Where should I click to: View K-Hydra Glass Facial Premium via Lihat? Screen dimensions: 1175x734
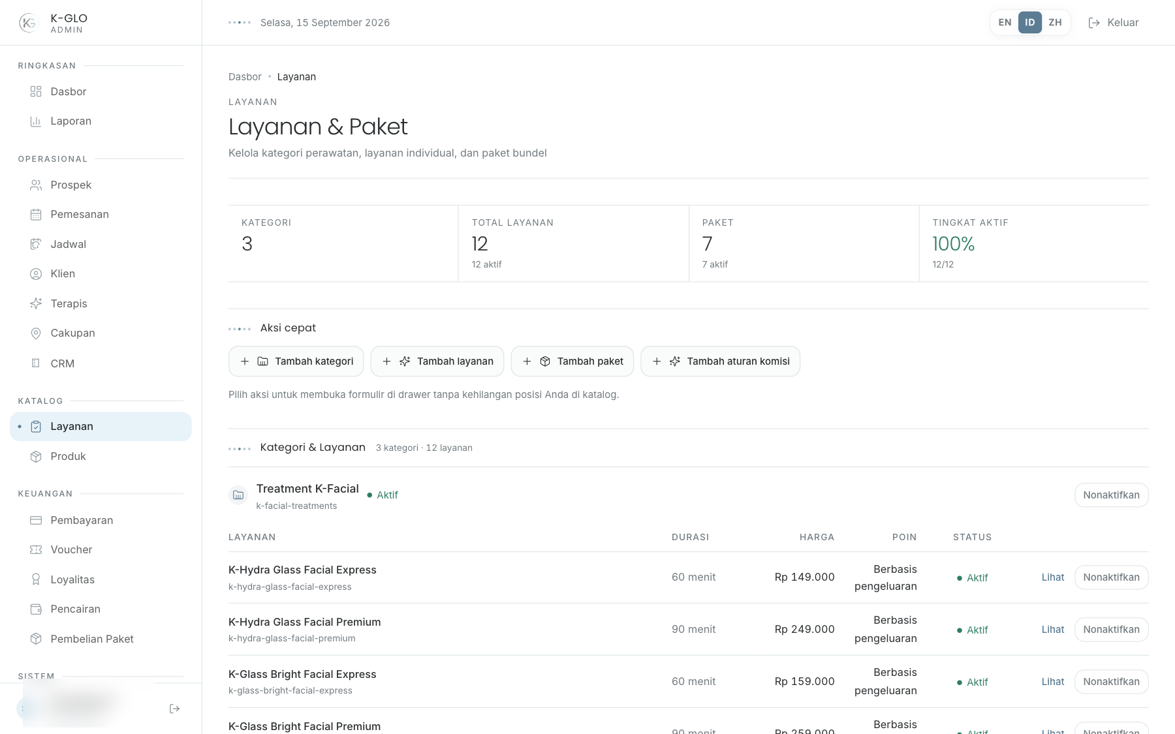coord(1052,630)
